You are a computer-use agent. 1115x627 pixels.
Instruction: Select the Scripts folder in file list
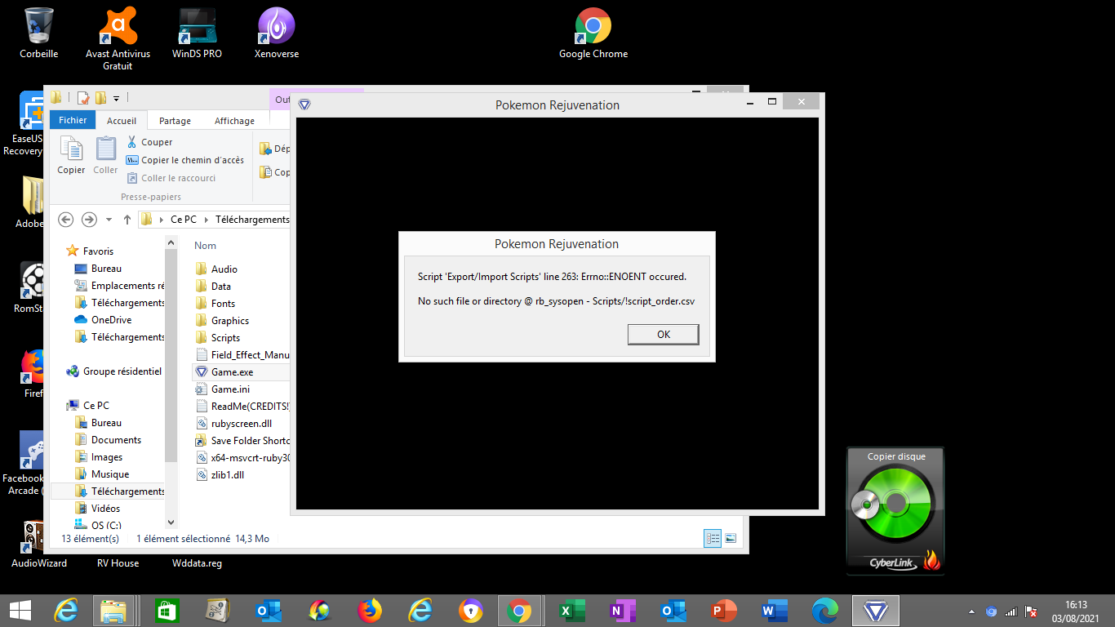pos(217,338)
